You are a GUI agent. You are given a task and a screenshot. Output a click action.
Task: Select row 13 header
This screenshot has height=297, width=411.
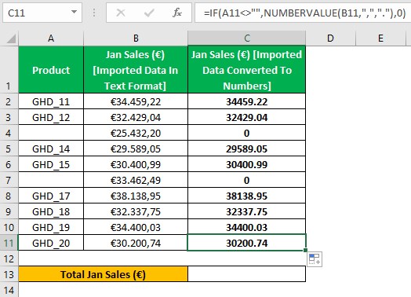click(9, 274)
